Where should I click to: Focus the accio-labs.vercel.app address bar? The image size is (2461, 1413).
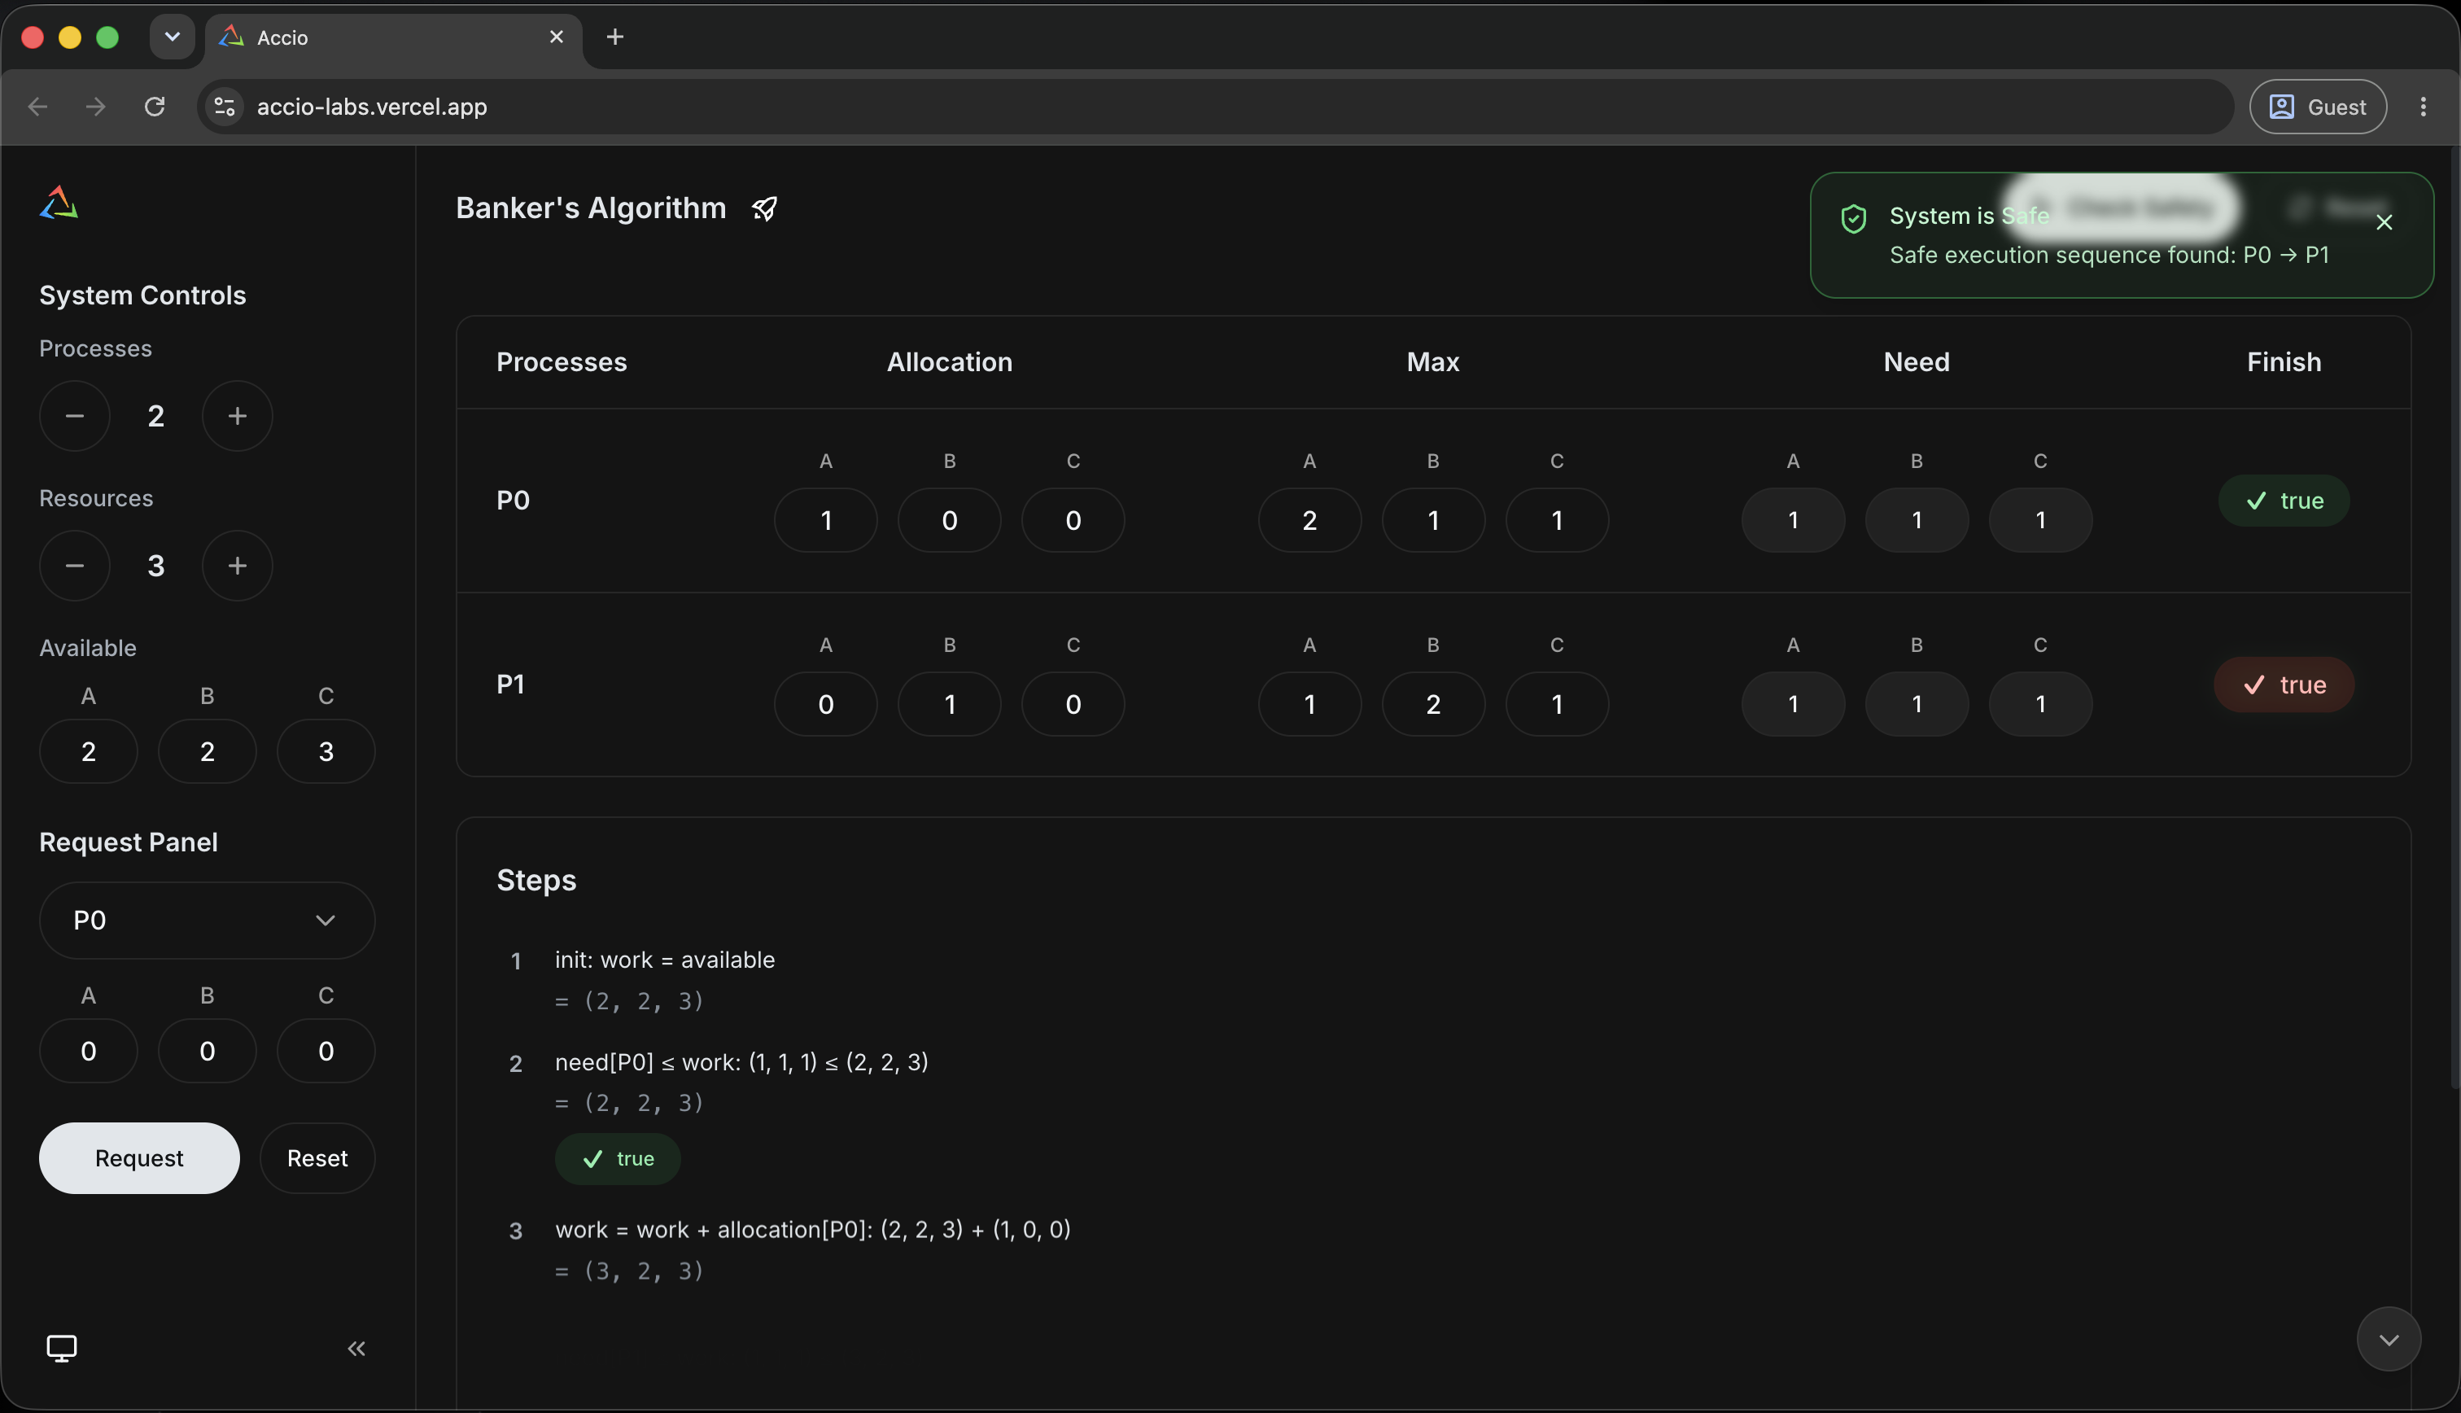point(1216,107)
